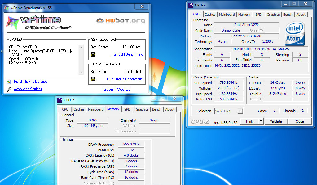This screenshot has width=317, height=185.
Task: Click Submit Scores link
Action: tap(117, 89)
